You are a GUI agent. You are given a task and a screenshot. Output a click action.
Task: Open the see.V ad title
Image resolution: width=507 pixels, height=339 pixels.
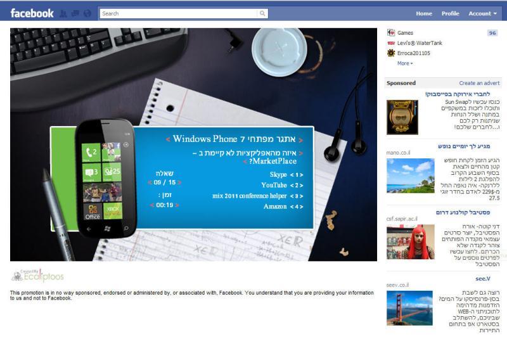click(x=482, y=279)
